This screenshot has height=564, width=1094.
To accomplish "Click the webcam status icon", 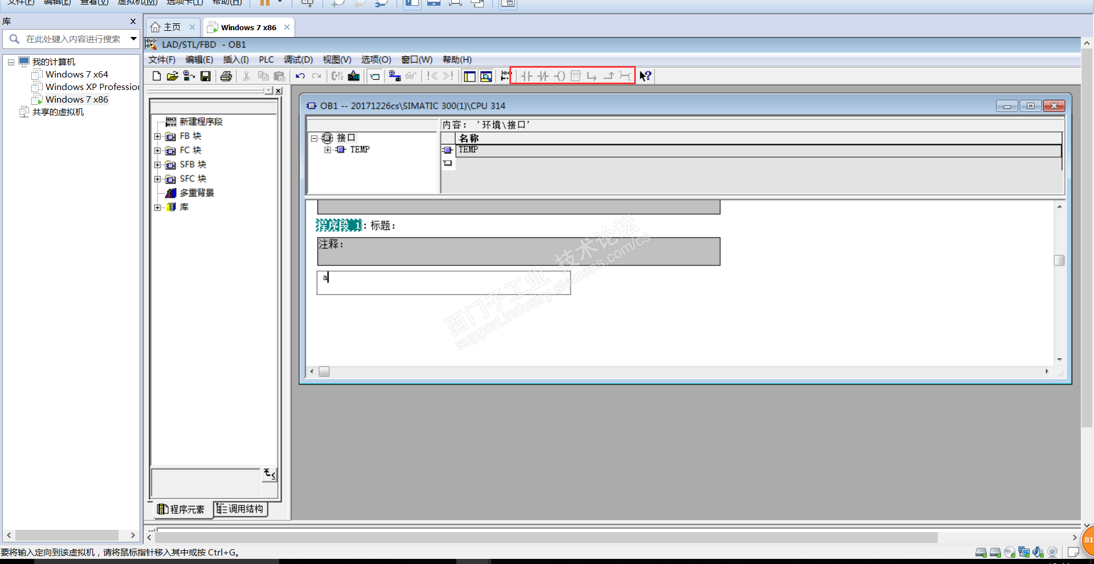I will click(1052, 552).
